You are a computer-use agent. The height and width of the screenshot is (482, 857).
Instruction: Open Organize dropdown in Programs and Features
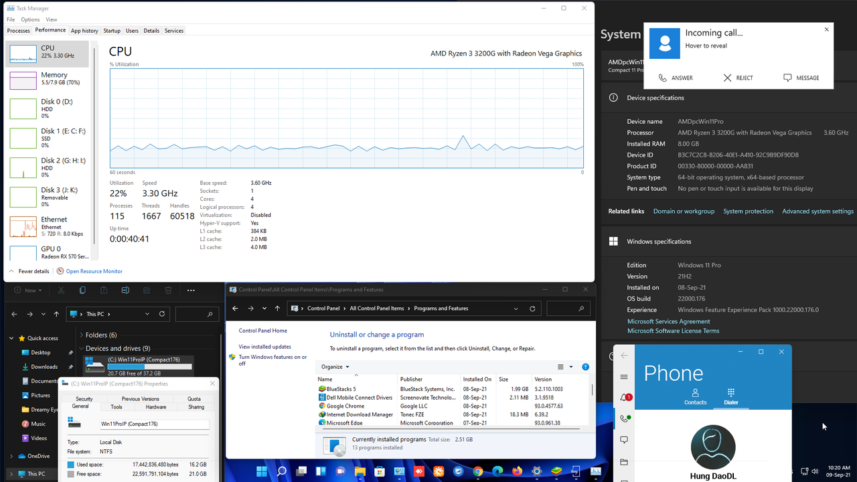[335, 367]
